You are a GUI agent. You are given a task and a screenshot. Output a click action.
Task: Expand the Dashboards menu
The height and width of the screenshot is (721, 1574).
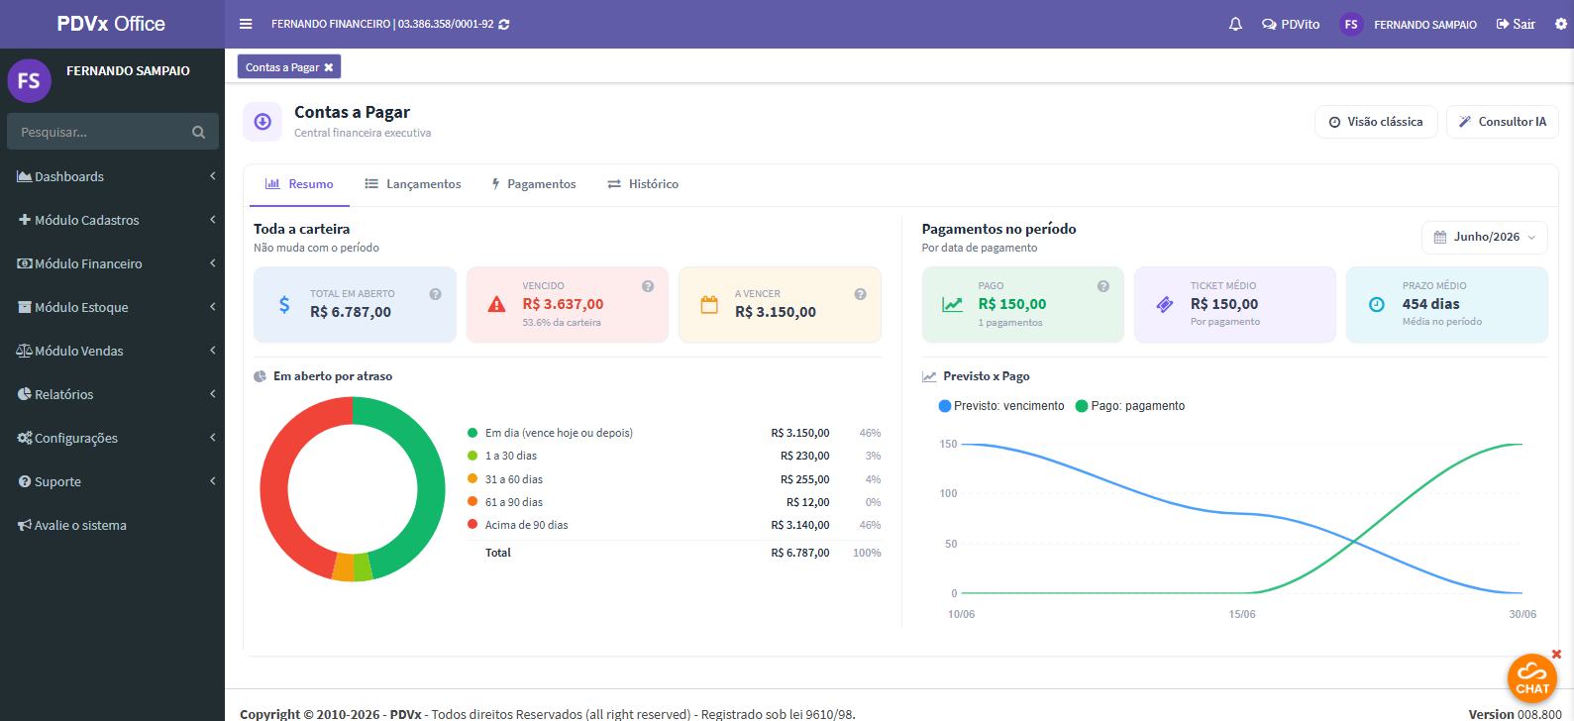point(112,176)
